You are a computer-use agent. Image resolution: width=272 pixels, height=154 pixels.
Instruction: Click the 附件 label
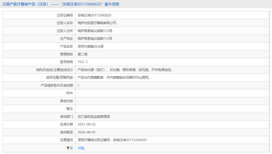point(70,93)
